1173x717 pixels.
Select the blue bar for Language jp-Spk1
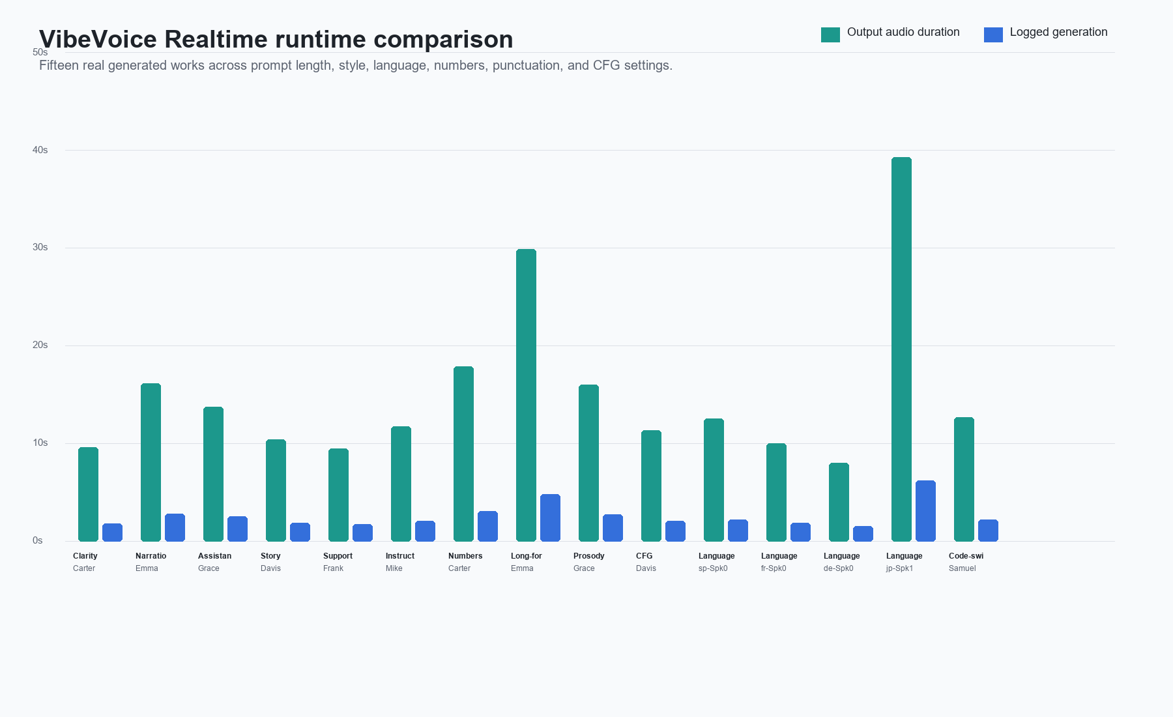point(925,511)
